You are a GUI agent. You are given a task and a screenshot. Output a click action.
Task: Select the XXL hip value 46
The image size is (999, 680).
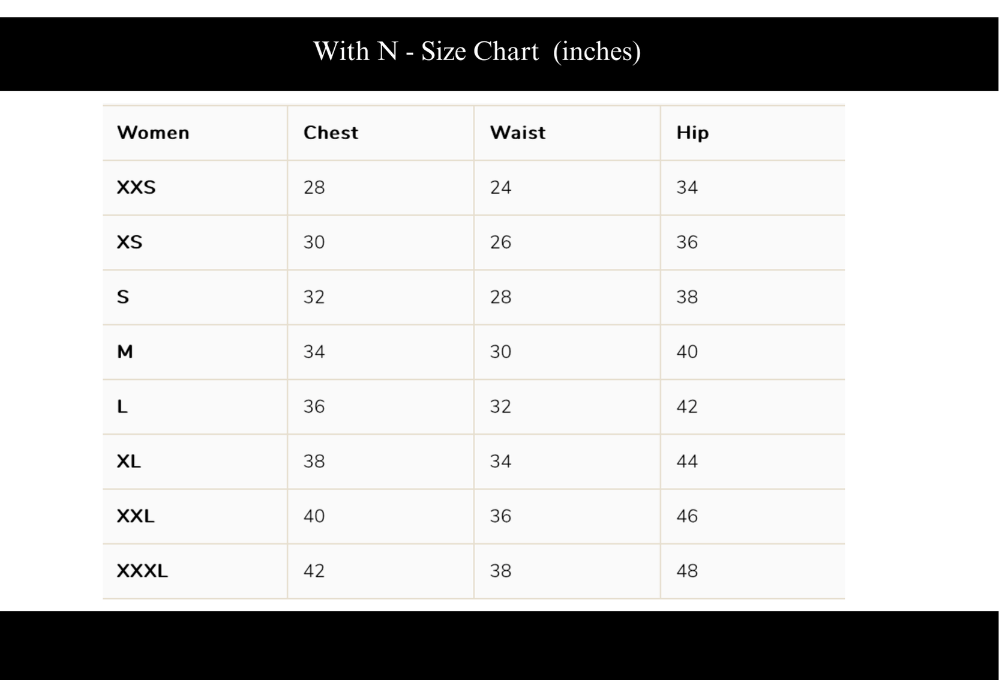[687, 516]
